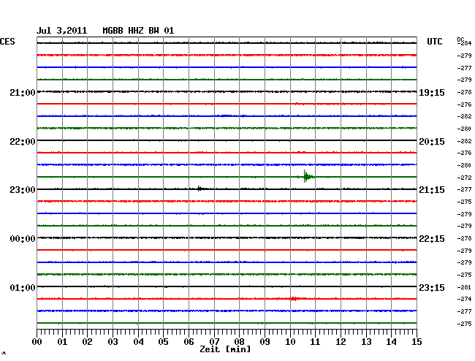Select the 04 minute axis label
The height and width of the screenshot is (361, 475).
pyautogui.click(x=138, y=341)
